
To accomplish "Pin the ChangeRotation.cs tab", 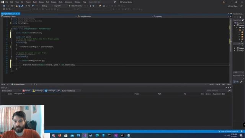I will [x=17, y=14].
